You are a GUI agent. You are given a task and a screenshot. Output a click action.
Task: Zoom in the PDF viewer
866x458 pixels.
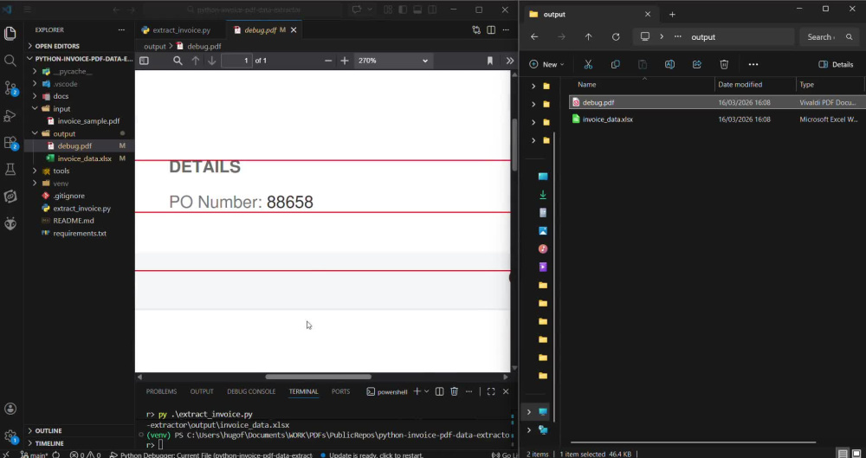(x=345, y=61)
